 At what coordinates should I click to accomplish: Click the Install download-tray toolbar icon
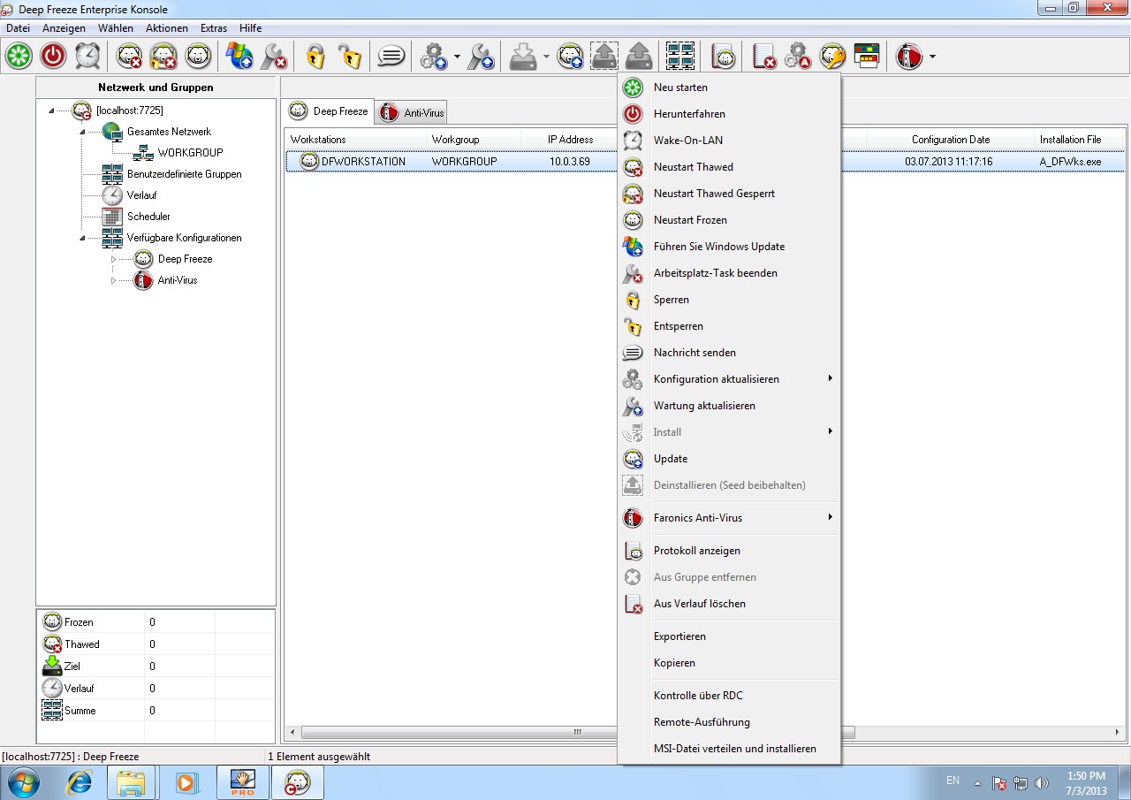[x=524, y=56]
